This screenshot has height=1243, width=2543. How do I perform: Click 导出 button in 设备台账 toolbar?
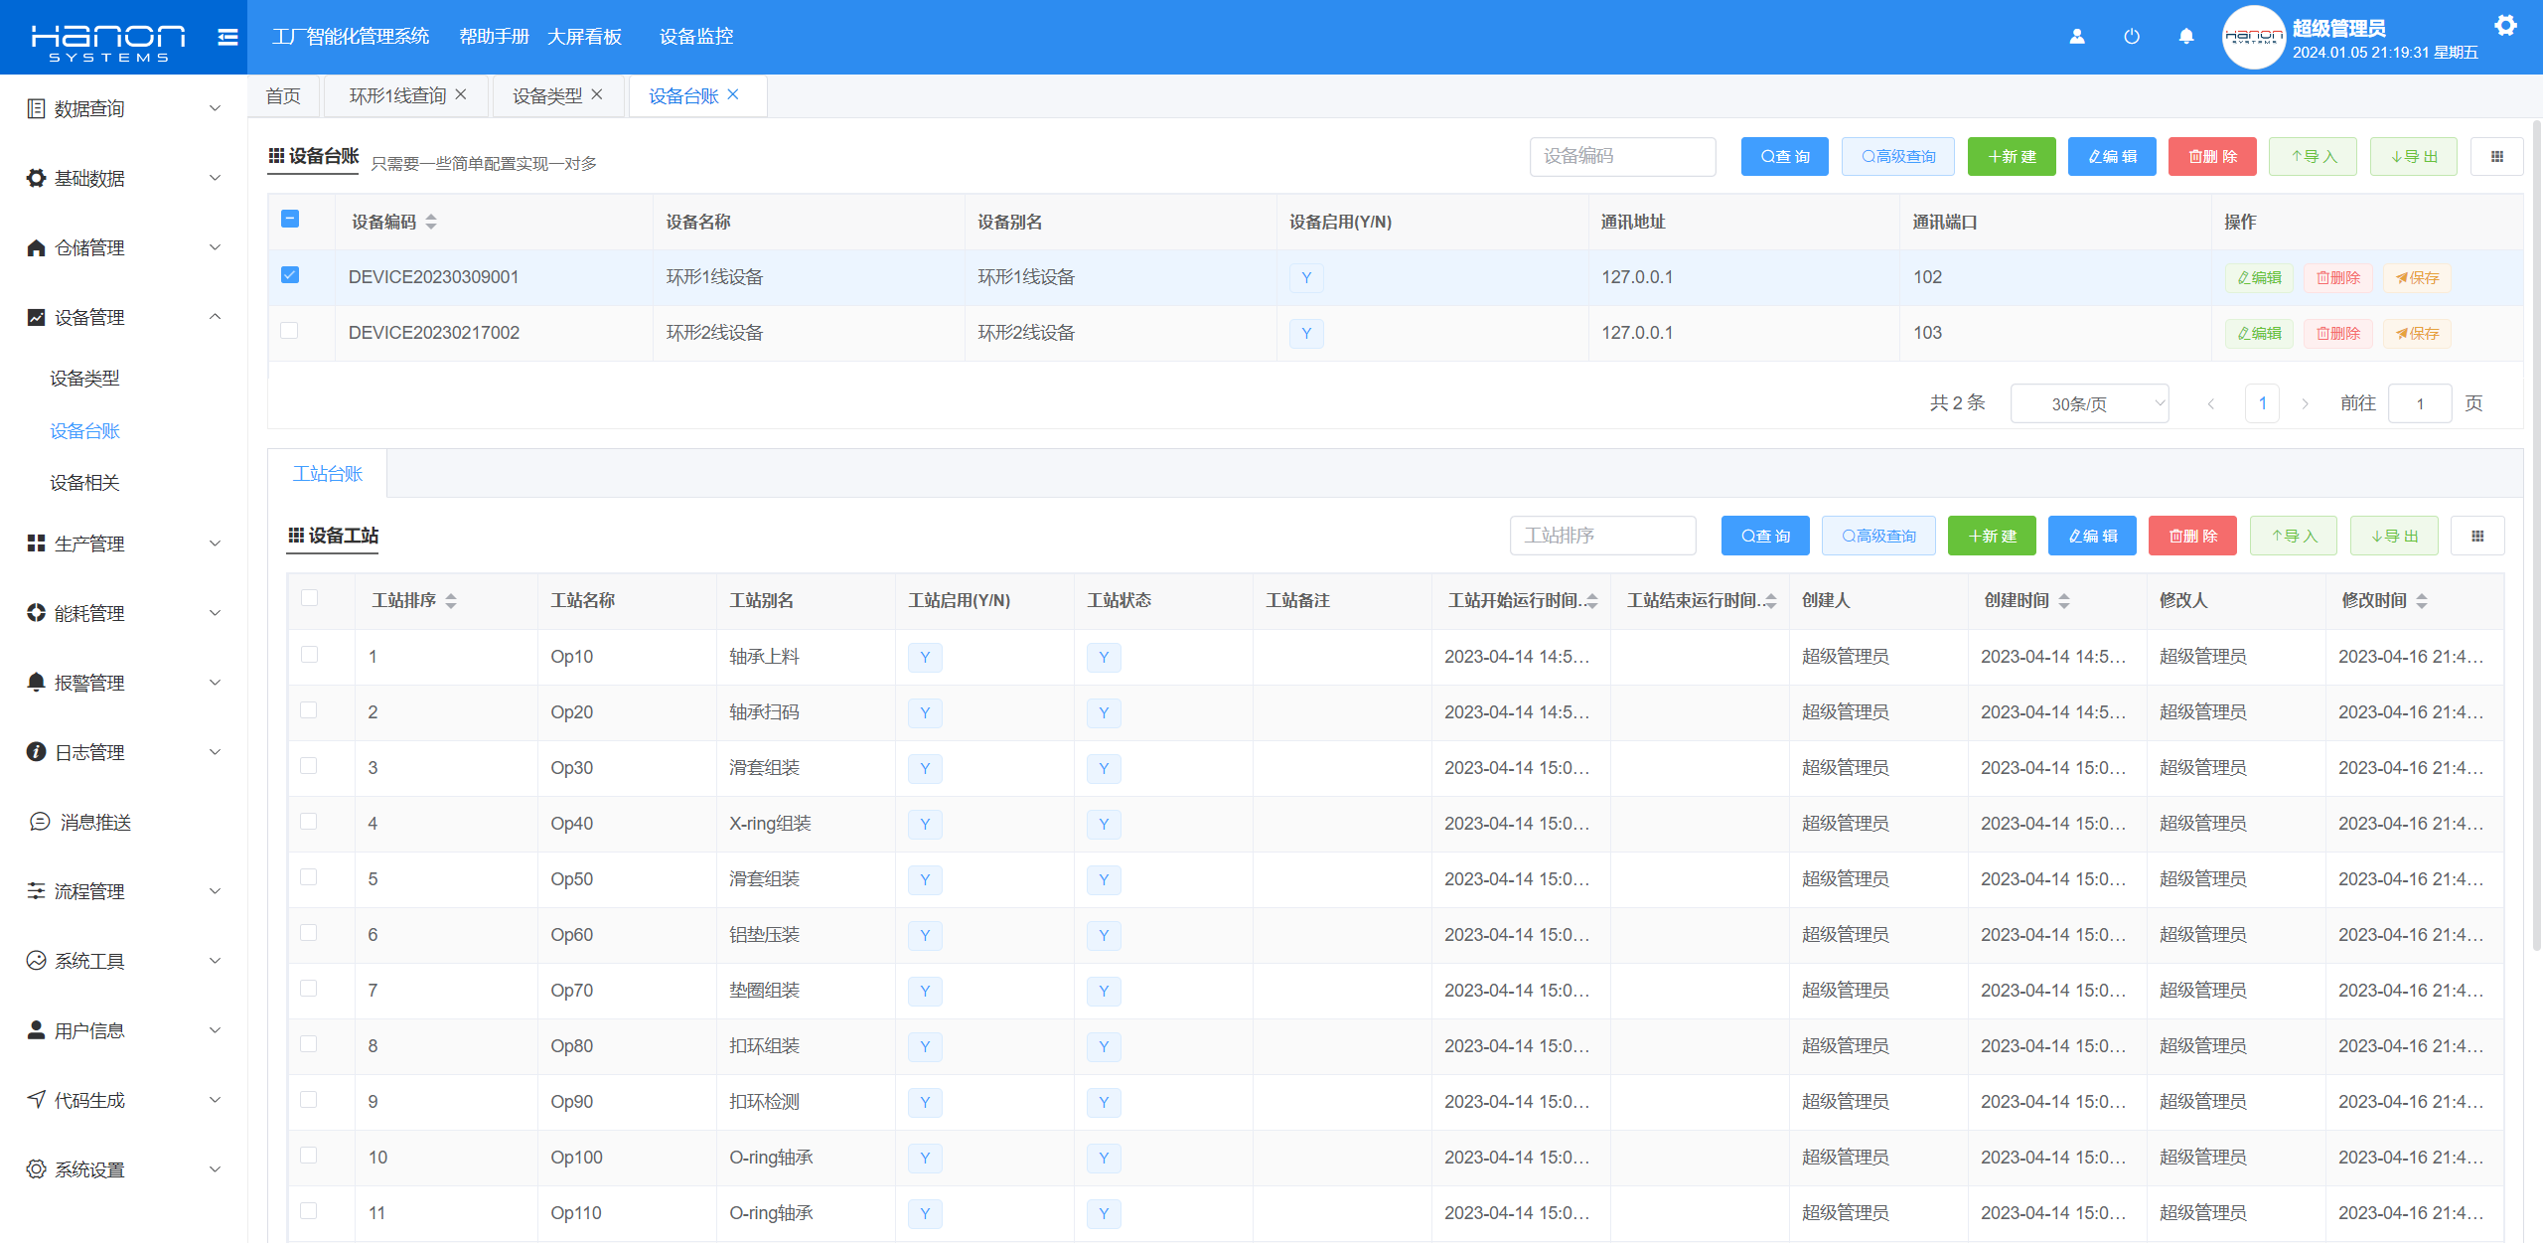tap(2413, 156)
